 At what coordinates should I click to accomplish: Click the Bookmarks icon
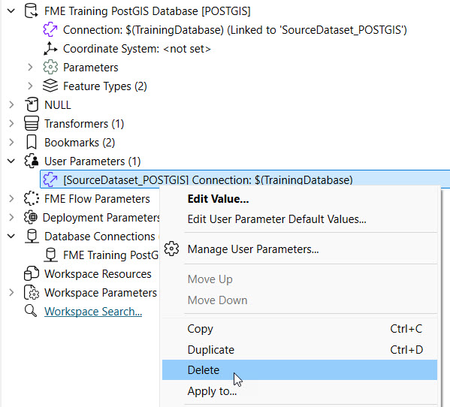pyautogui.click(x=32, y=142)
